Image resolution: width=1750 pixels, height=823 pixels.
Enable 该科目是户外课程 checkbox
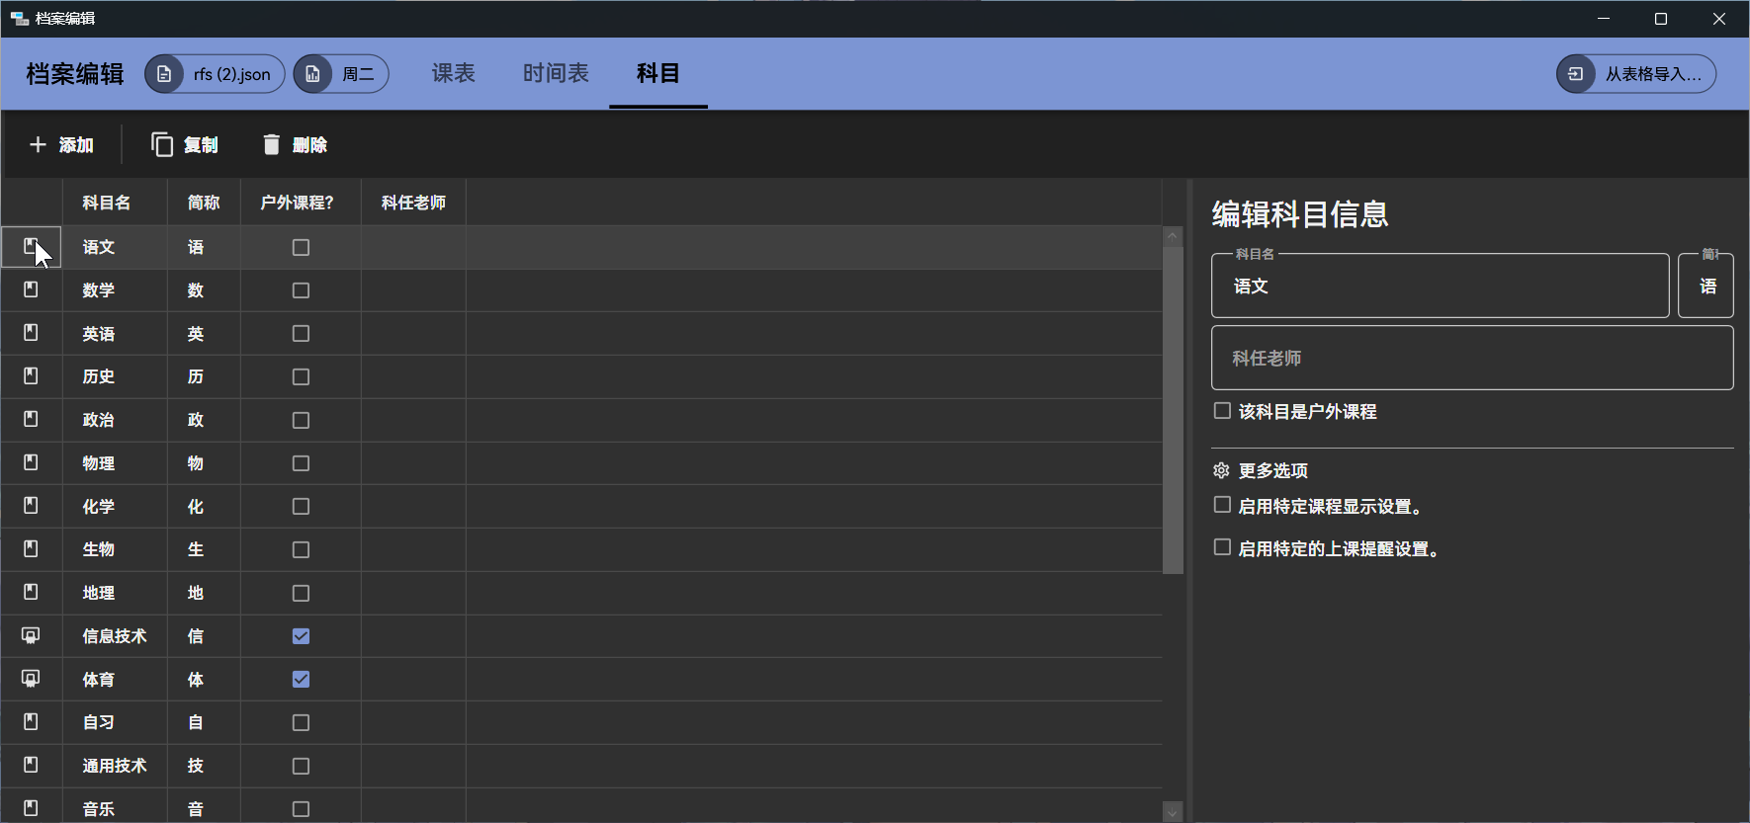[x=1223, y=411]
